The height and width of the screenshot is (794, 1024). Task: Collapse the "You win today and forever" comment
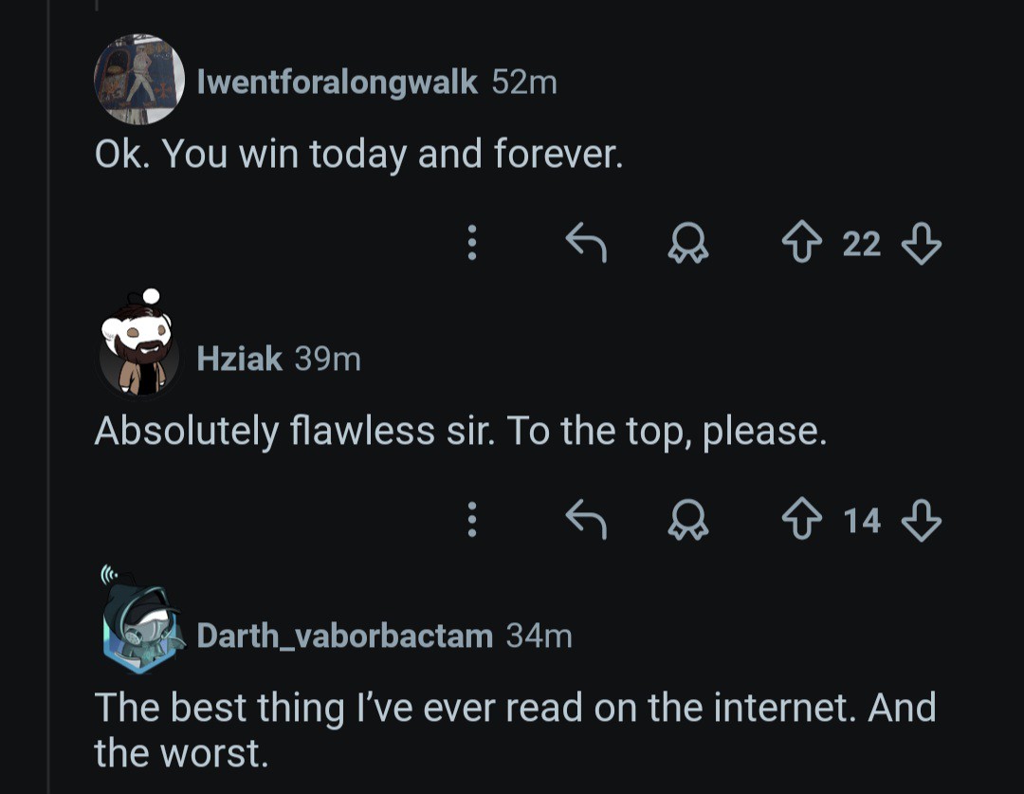pos(358,154)
